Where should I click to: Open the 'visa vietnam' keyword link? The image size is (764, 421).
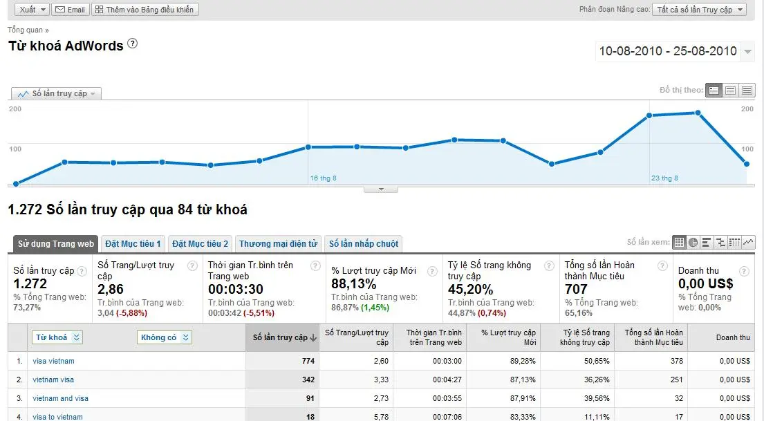53,361
